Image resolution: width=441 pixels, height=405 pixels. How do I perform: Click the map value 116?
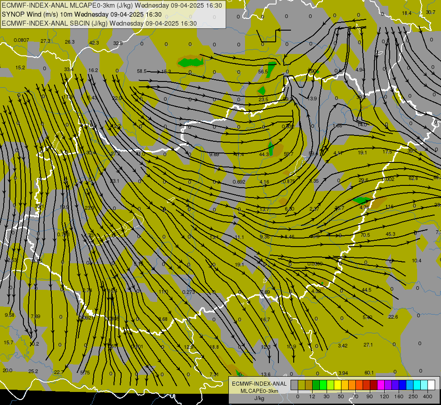389,207
